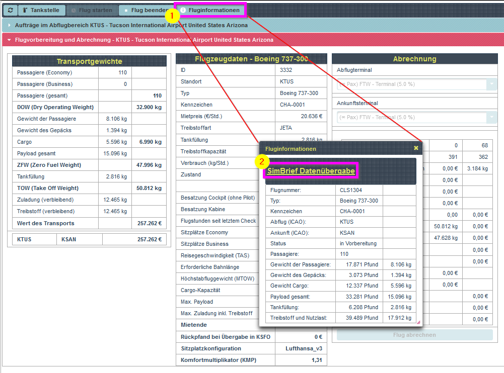The image size is (504, 373).
Task: Click Flug beenden to end flight
Action: 146,10
